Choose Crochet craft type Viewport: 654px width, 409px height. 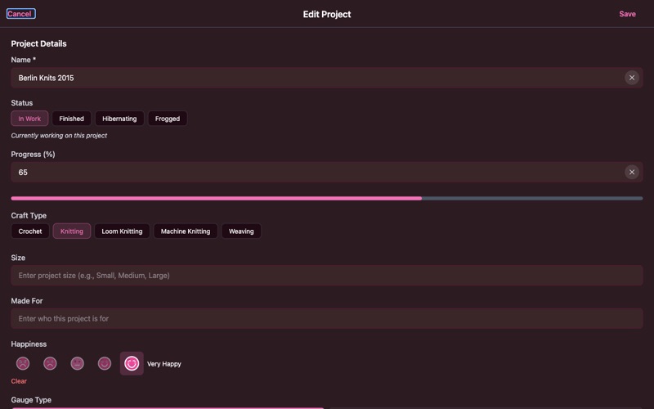pos(30,231)
